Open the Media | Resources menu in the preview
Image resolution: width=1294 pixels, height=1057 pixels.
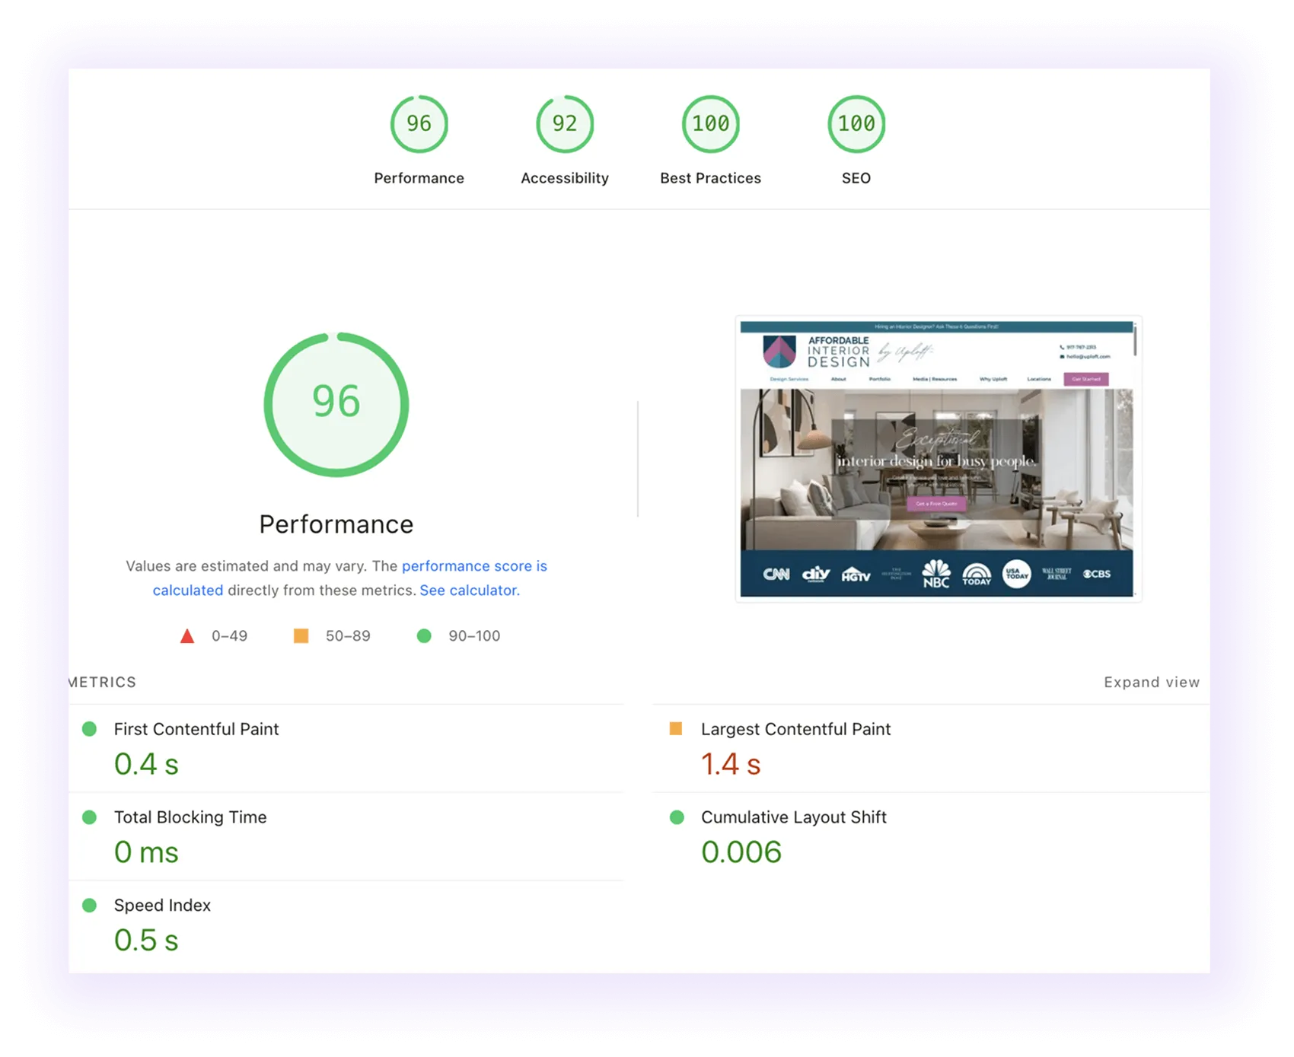[934, 378]
